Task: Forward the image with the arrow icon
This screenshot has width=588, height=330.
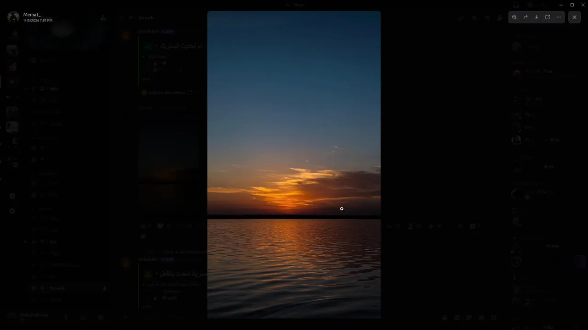Action: pos(526,17)
